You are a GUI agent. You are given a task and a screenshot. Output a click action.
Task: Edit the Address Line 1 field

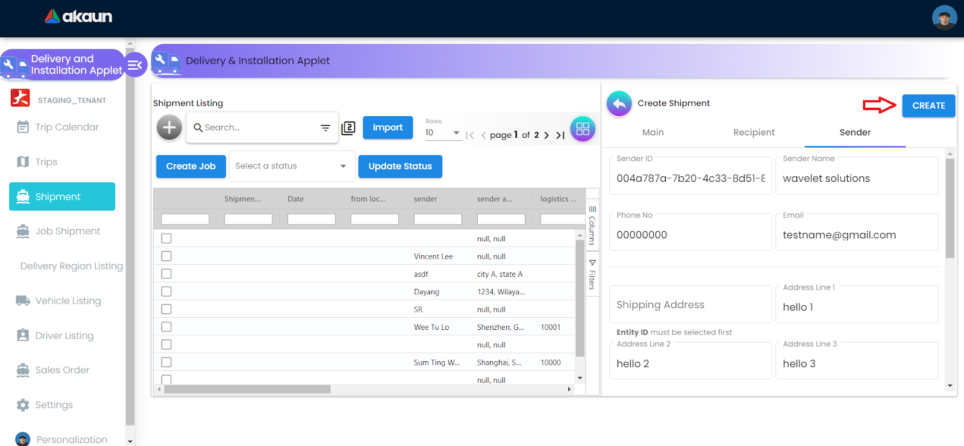857,305
